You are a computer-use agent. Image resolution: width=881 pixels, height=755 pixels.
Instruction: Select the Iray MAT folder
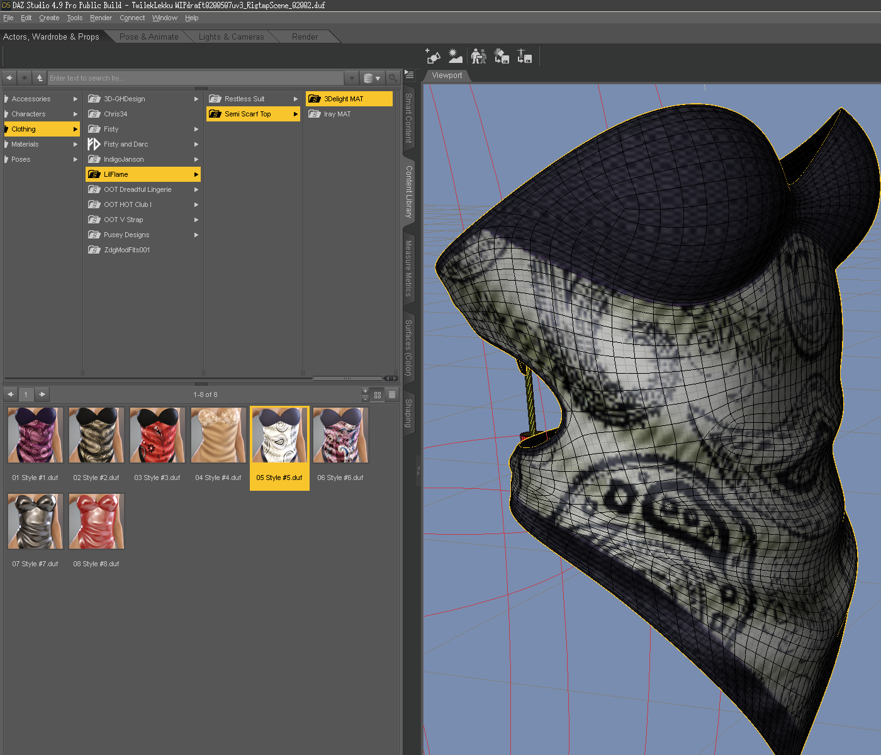(x=337, y=114)
